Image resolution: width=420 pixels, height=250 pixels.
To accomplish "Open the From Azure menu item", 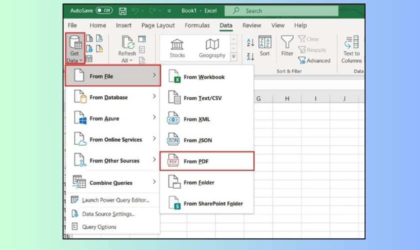I will point(113,118).
